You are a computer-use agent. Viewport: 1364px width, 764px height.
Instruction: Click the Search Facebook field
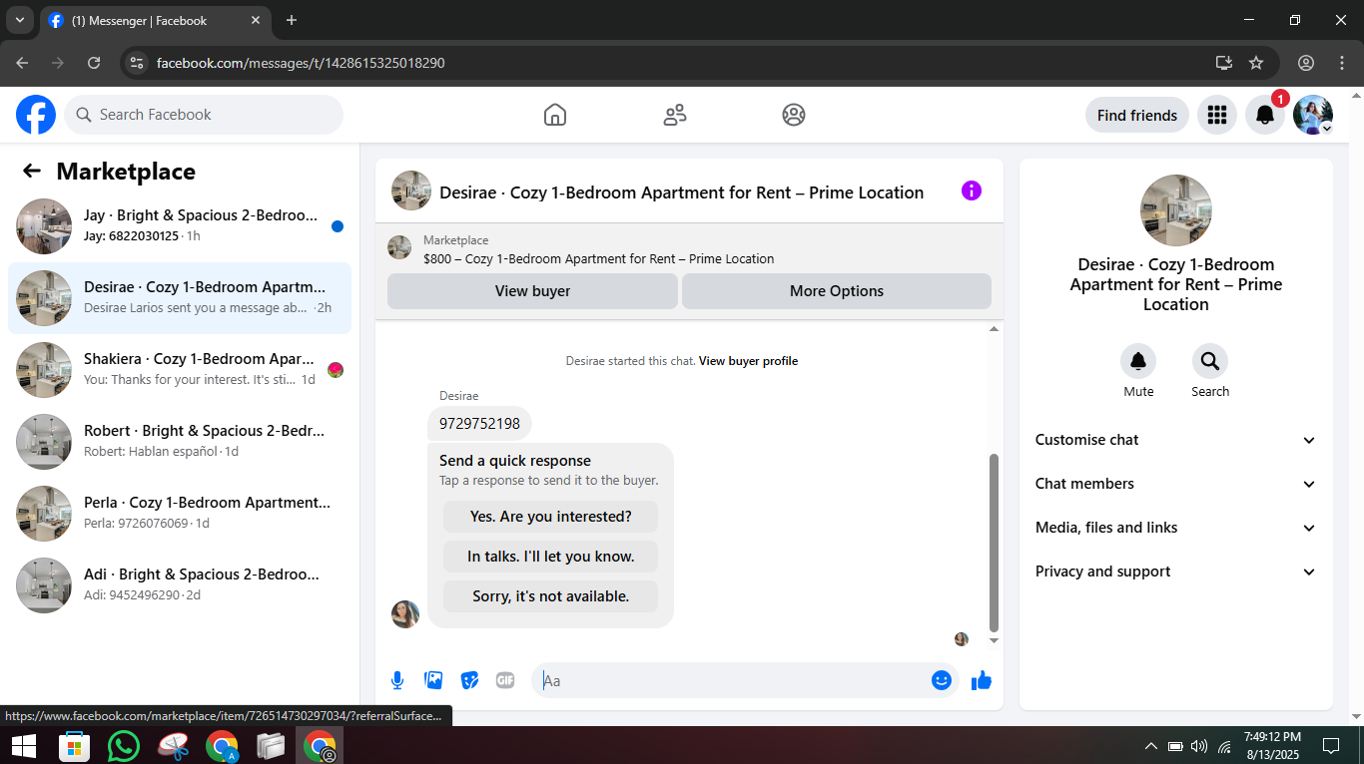204,115
